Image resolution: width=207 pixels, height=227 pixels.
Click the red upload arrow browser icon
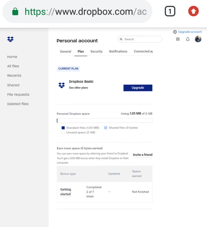tap(194, 11)
